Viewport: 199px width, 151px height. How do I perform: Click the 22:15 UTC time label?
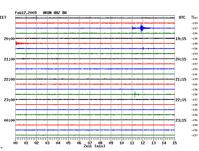click(x=181, y=100)
